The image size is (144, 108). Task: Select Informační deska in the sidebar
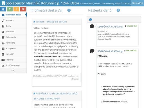(x=13, y=15)
